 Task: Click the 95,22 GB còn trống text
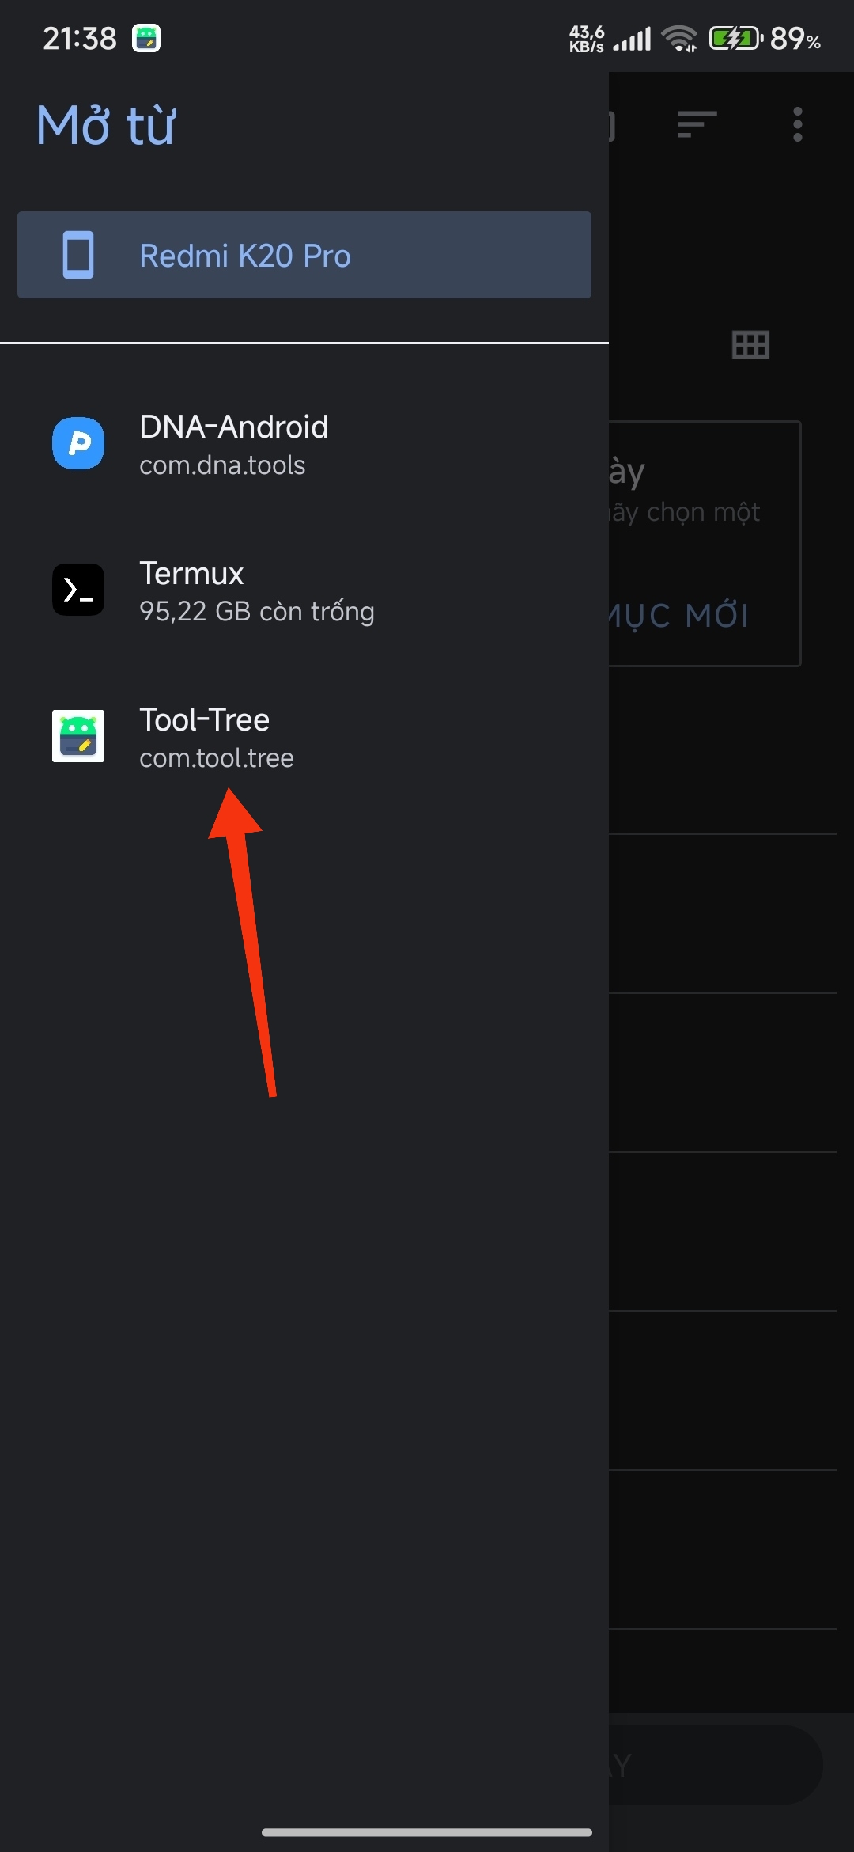click(257, 612)
